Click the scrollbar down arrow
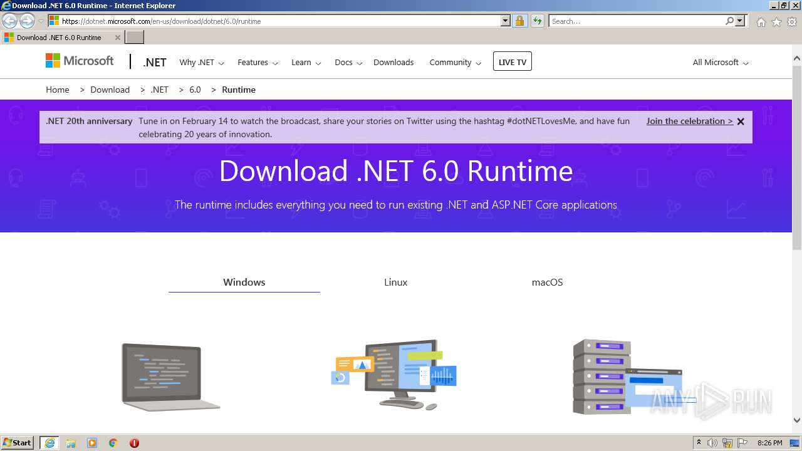Image resolution: width=802 pixels, height=451 pixels. click(797, 420)
